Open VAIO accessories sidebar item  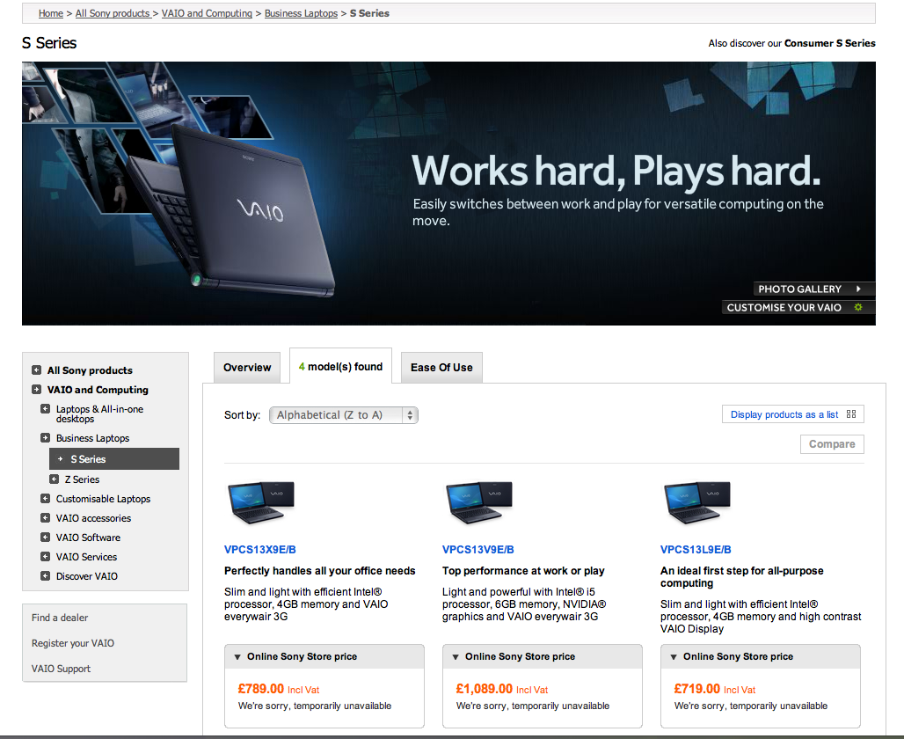(x=93, y=518)
